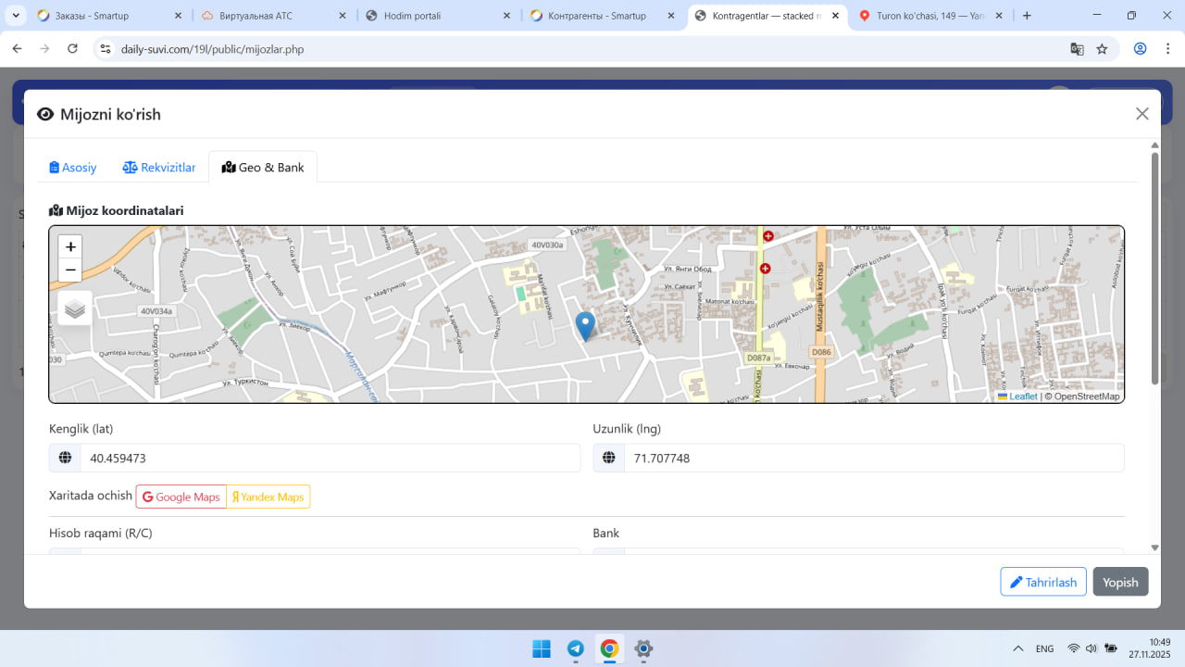The width and height of the screenshot is (1185, 667).
Task: Open location in Yandex Maps
Action: point(268,497)
